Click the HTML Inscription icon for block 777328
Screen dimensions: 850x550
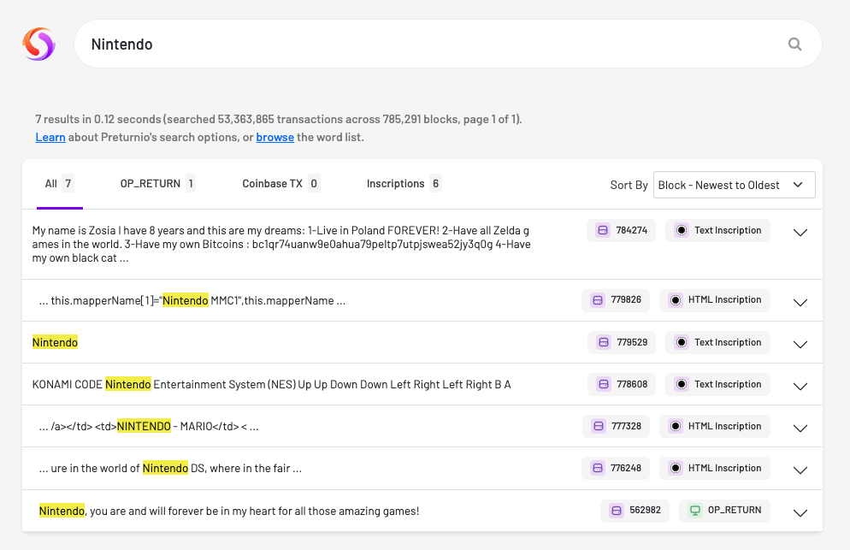(x=675, y=426)
